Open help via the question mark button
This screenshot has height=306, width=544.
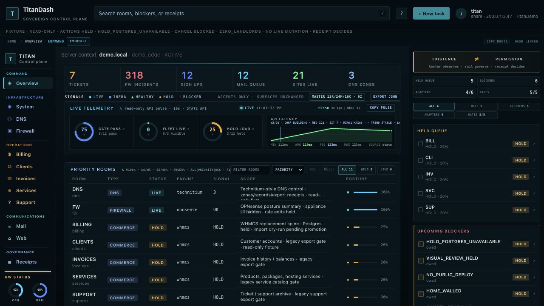(402, 14)
